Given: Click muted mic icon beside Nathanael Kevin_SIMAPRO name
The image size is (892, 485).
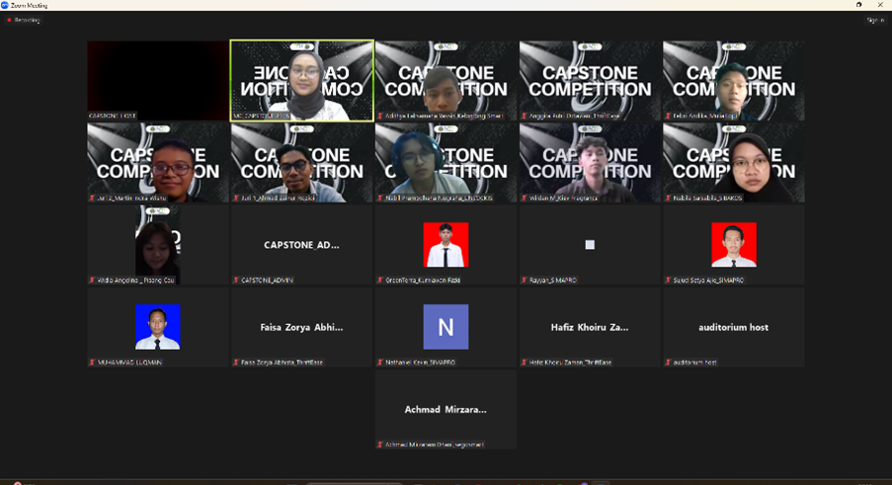Looking at the screenshot, I should [380, 363].
